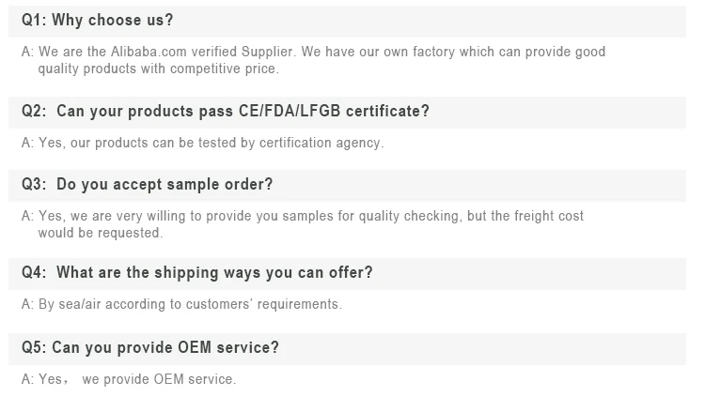Image resolution: width=705 pixels, height=412 pixels.
Task: Click the "Q3:" label
Action: pos(34,185)
